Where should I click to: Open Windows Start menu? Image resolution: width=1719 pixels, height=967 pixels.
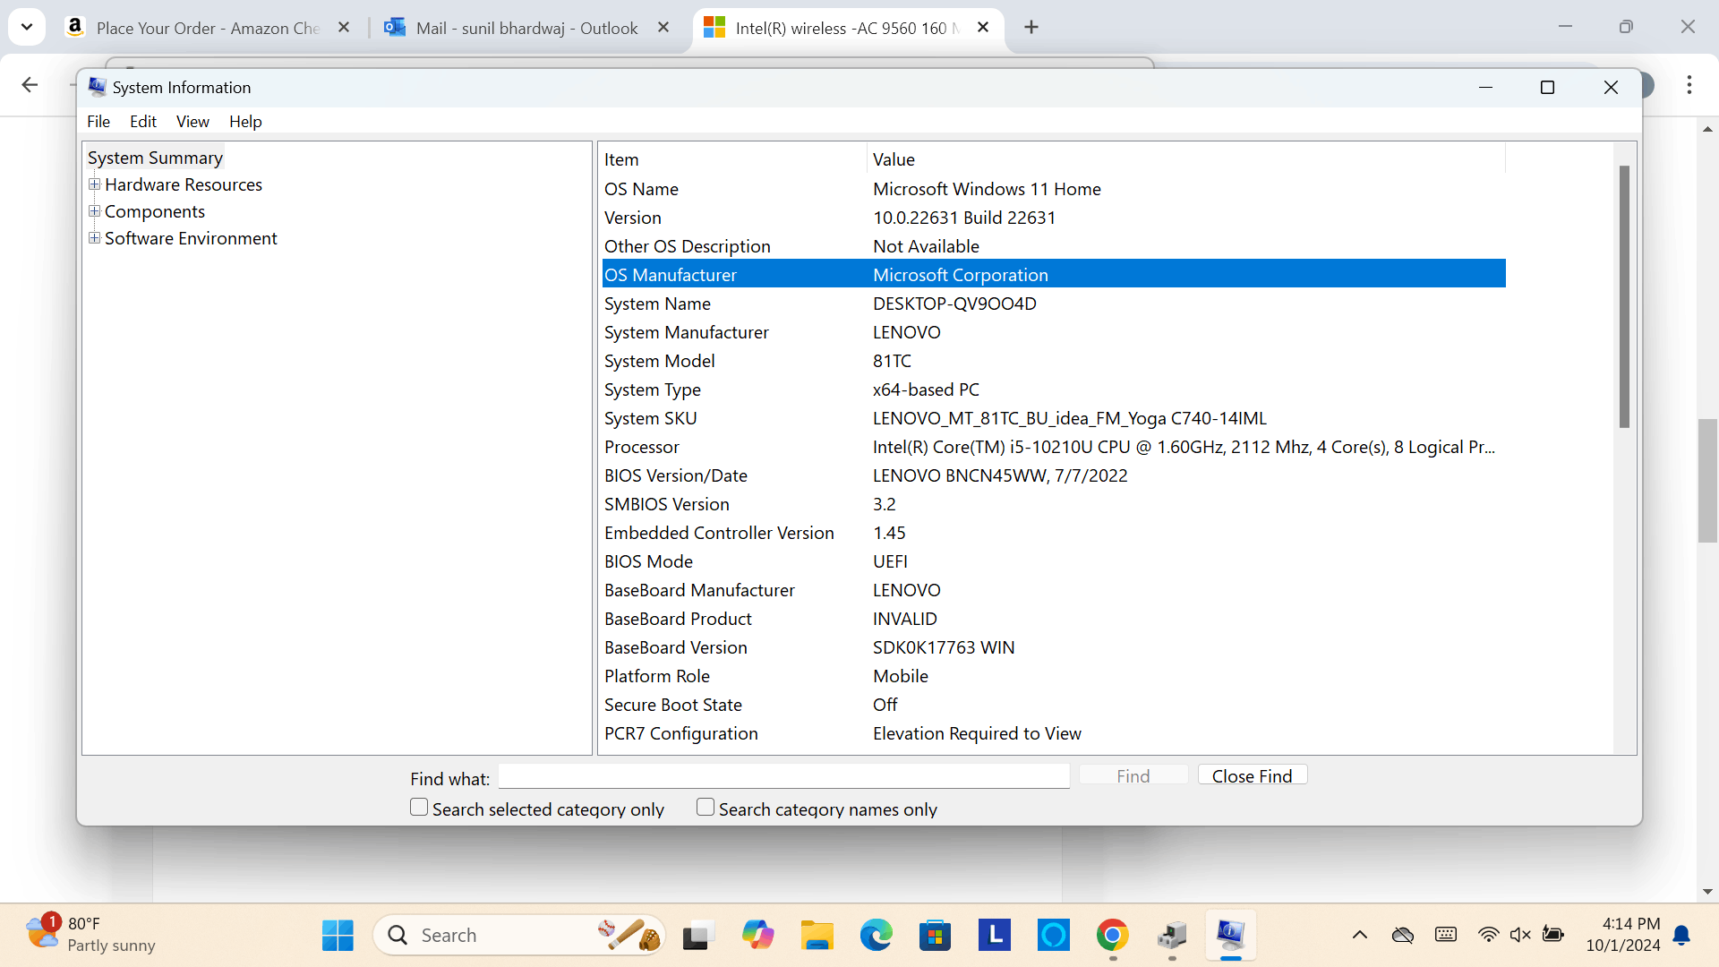click(x=338, y=936)
